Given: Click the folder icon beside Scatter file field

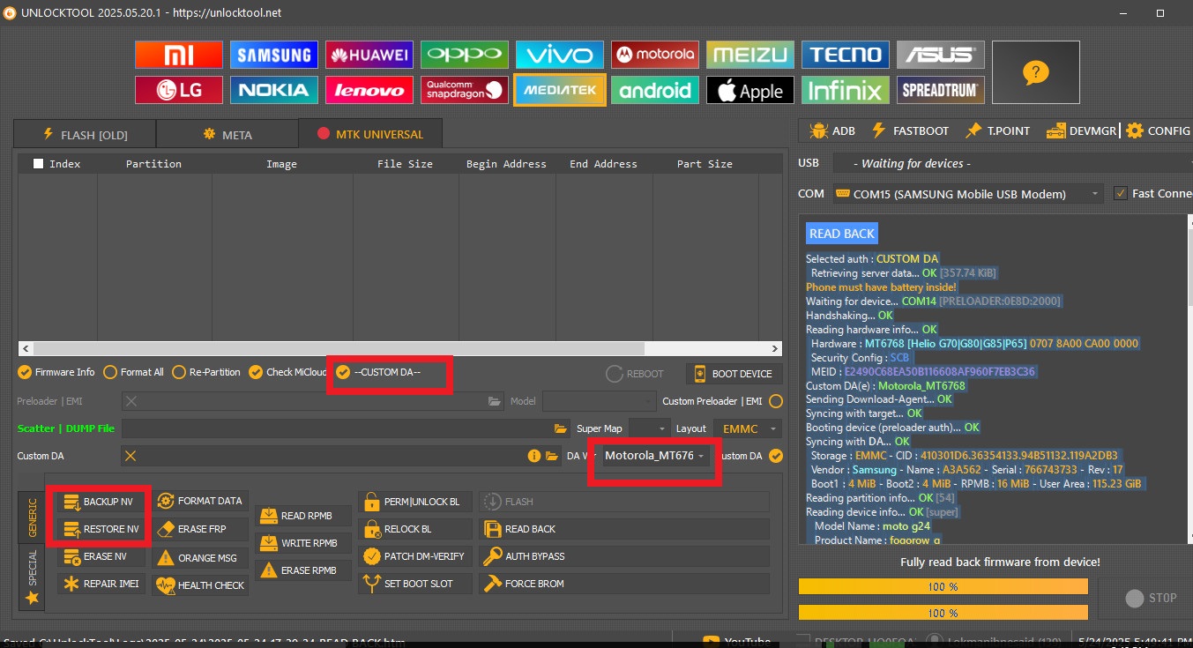Looking at the screenshot, I should 561,428.
